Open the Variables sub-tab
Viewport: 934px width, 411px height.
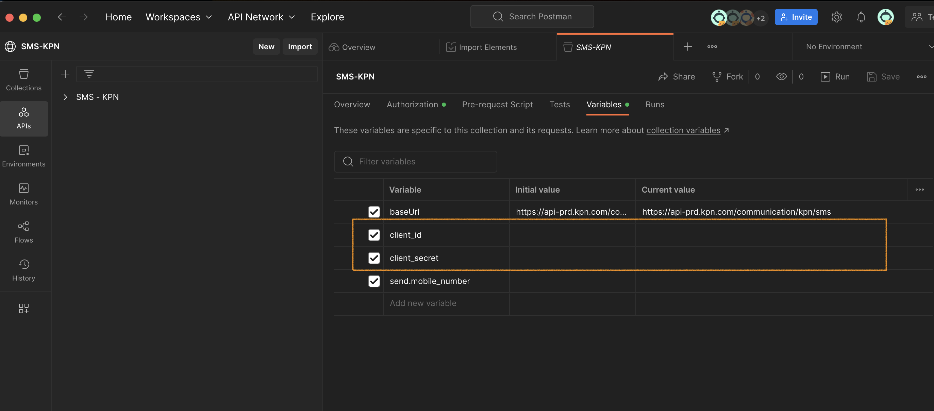point(607,104)
